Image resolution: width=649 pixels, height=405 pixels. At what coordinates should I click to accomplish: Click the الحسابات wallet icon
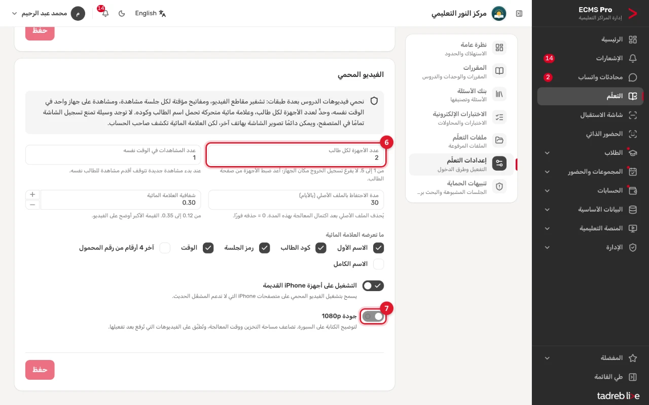[x=633, y=191]
